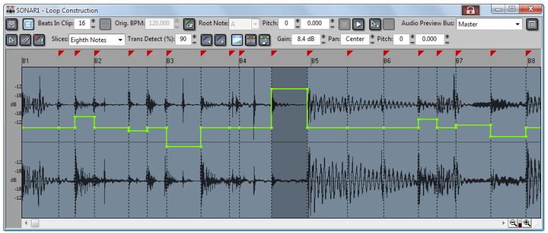Click the horizontal scrollbar thumb
Viewport: 548px width, 233px height.
coord(35,223)
